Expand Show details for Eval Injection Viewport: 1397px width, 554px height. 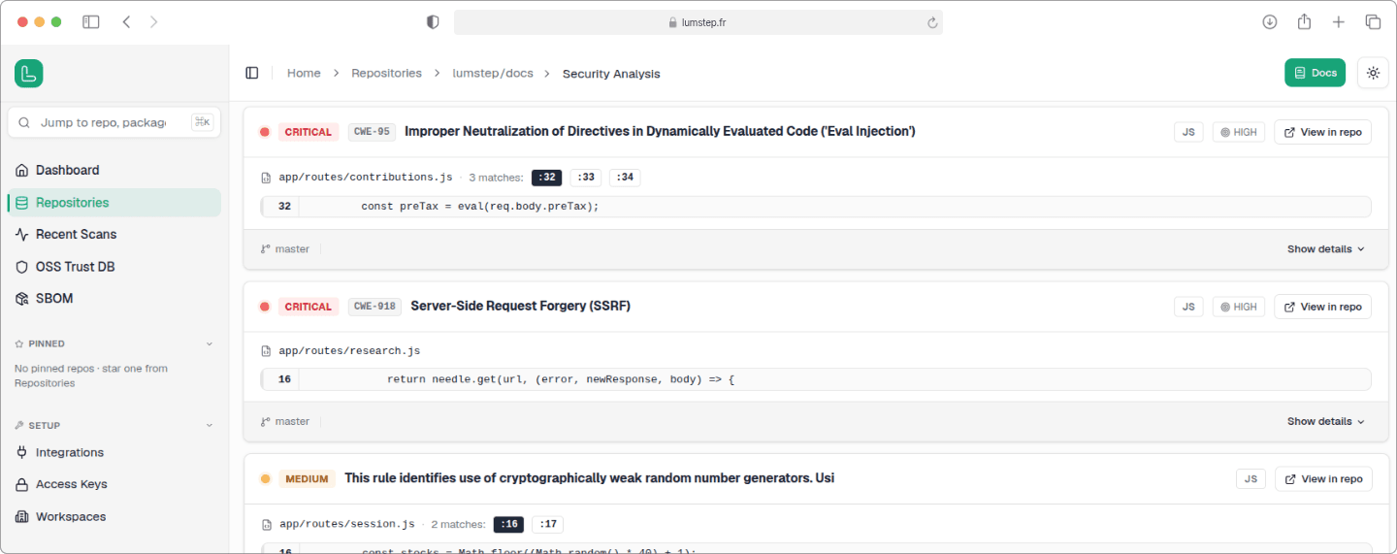point(1325,249)
